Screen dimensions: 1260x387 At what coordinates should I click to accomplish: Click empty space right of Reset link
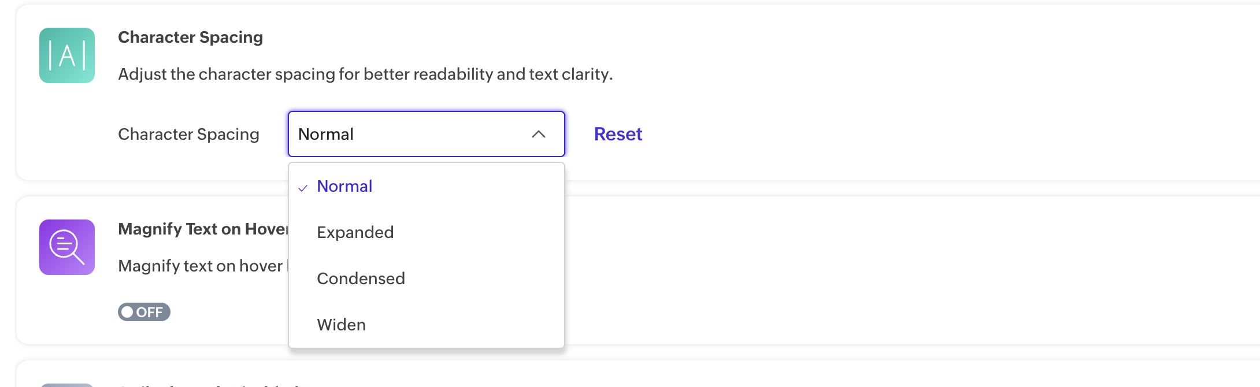tap(925, 134)
